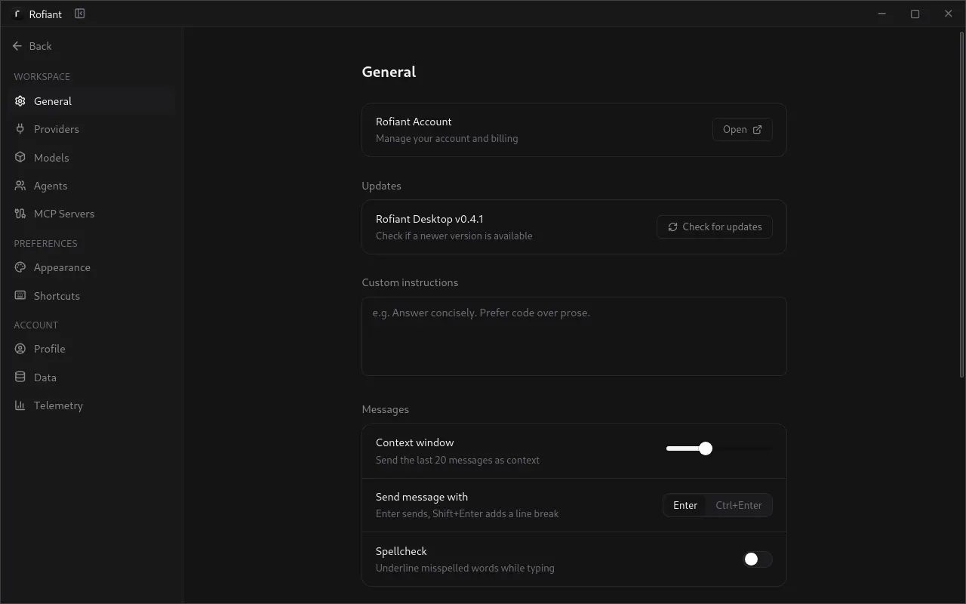
Task: Go Back from settings
Action: [x=32, y=46]
